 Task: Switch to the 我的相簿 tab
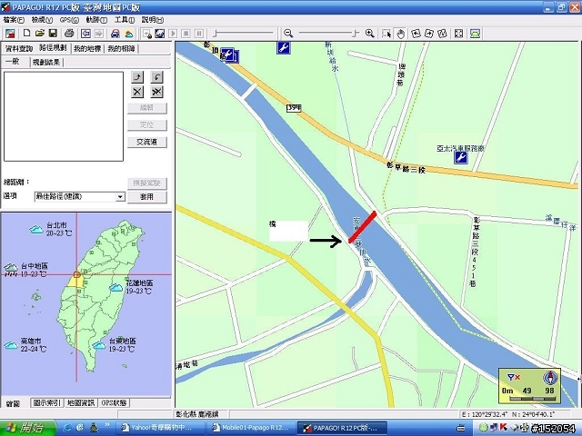(x=121, y=48)
